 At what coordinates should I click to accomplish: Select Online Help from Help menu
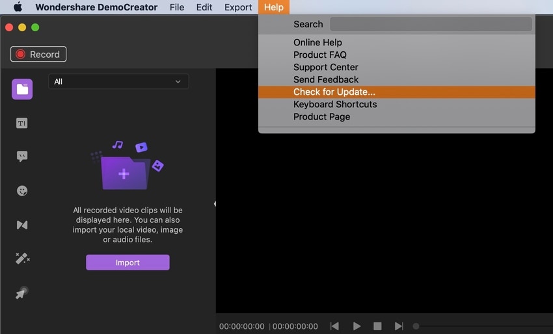tap(397, 42)
